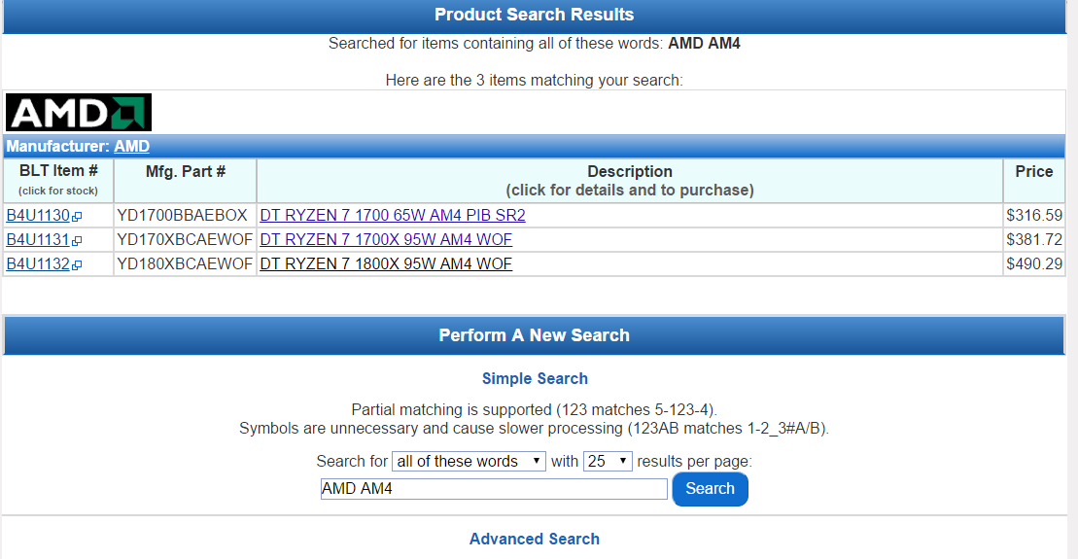This screenshot has width=1078, height=559.
Task: Click popup icon beside B4U1130
Action: coord(77,217)
